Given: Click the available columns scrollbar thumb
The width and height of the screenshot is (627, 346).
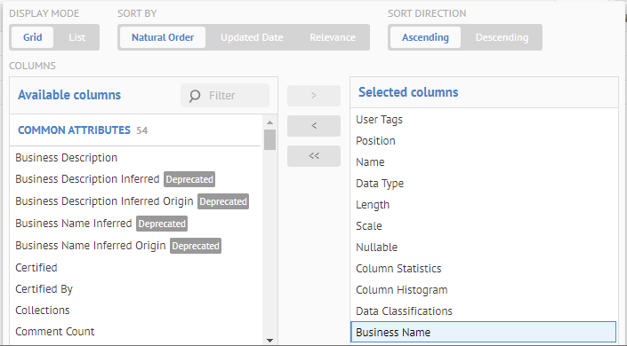Looking at the screenshot, I should point(269,139).
